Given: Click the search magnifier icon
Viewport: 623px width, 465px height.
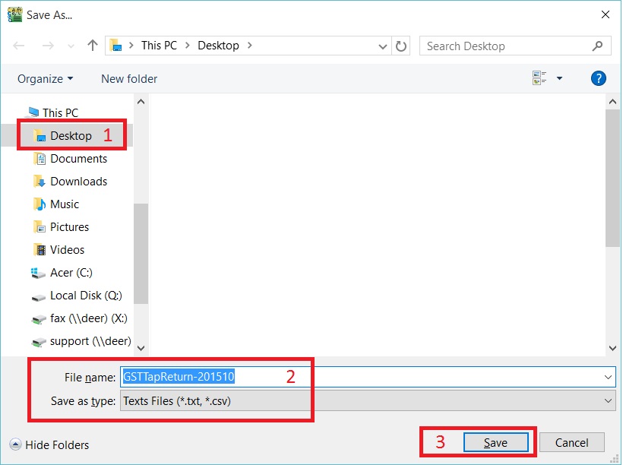Looking at the screenshot, I should (x=598, y=46).
